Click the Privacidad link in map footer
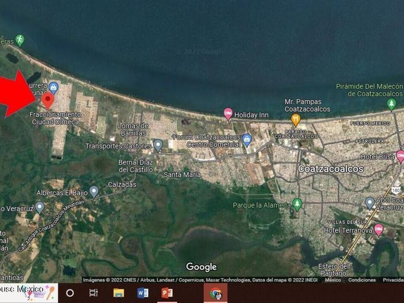The width and height of the screenshot is (404, 303). (x=393, y=280)
